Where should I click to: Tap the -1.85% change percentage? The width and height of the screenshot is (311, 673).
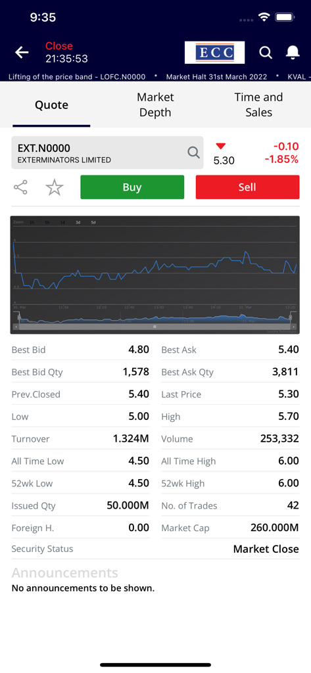[281, 160]
